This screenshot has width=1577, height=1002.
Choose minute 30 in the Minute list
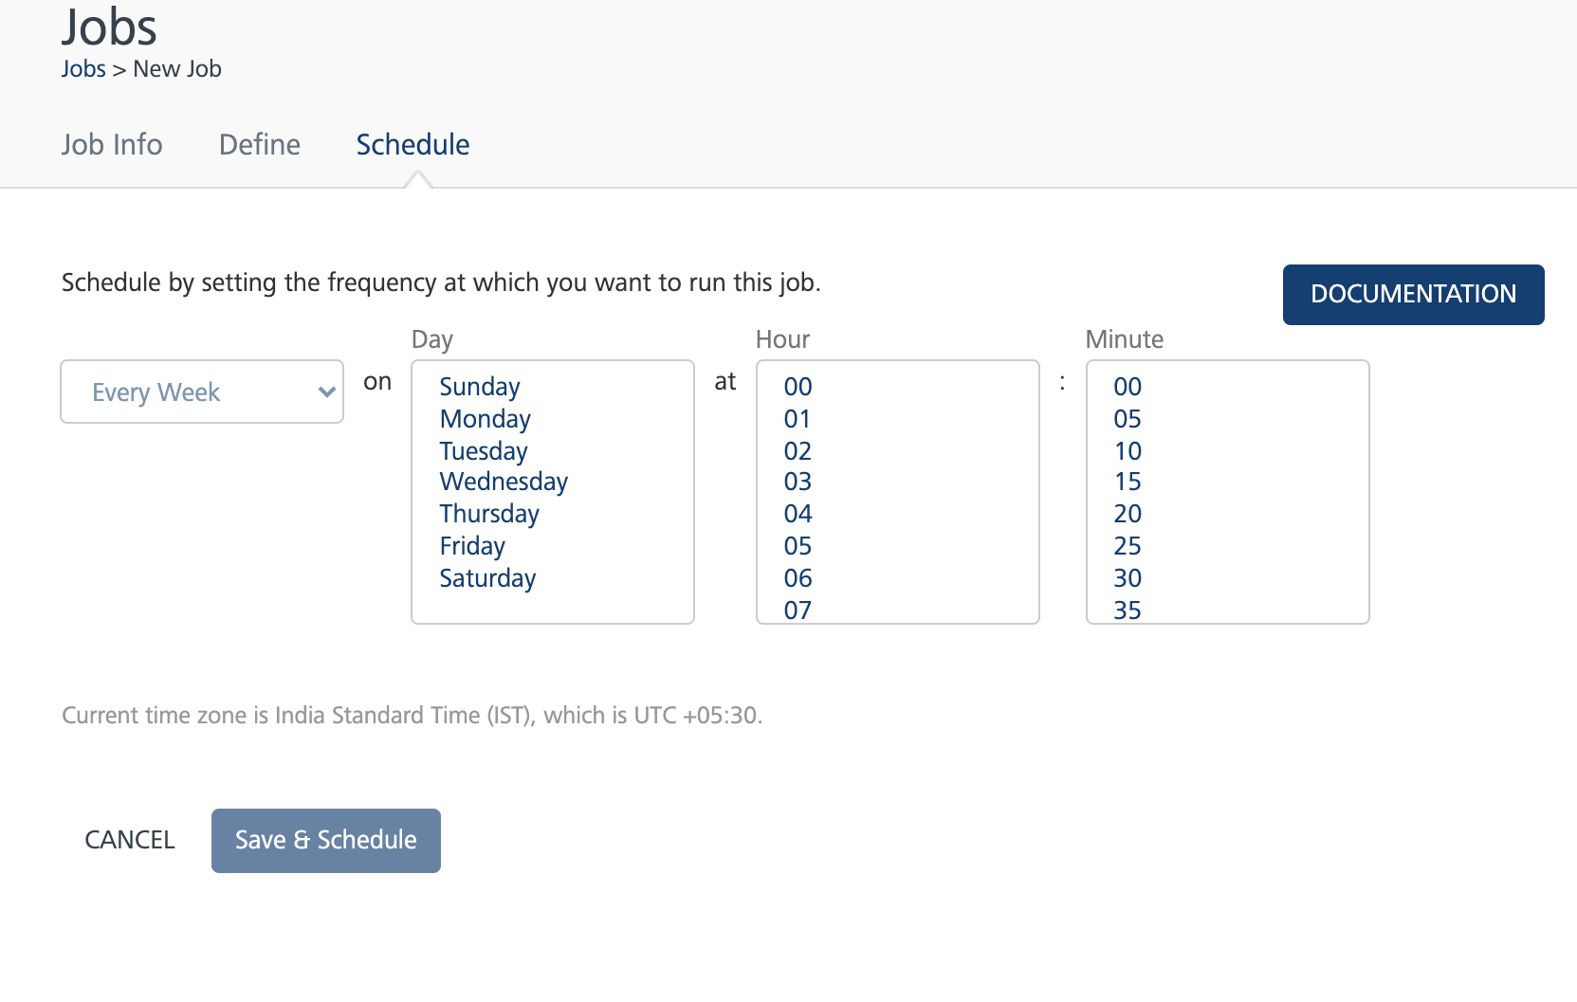pos(1128,578)
